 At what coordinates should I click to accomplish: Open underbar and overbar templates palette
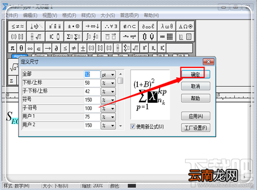pyautogui.click(x=111, y=36)
